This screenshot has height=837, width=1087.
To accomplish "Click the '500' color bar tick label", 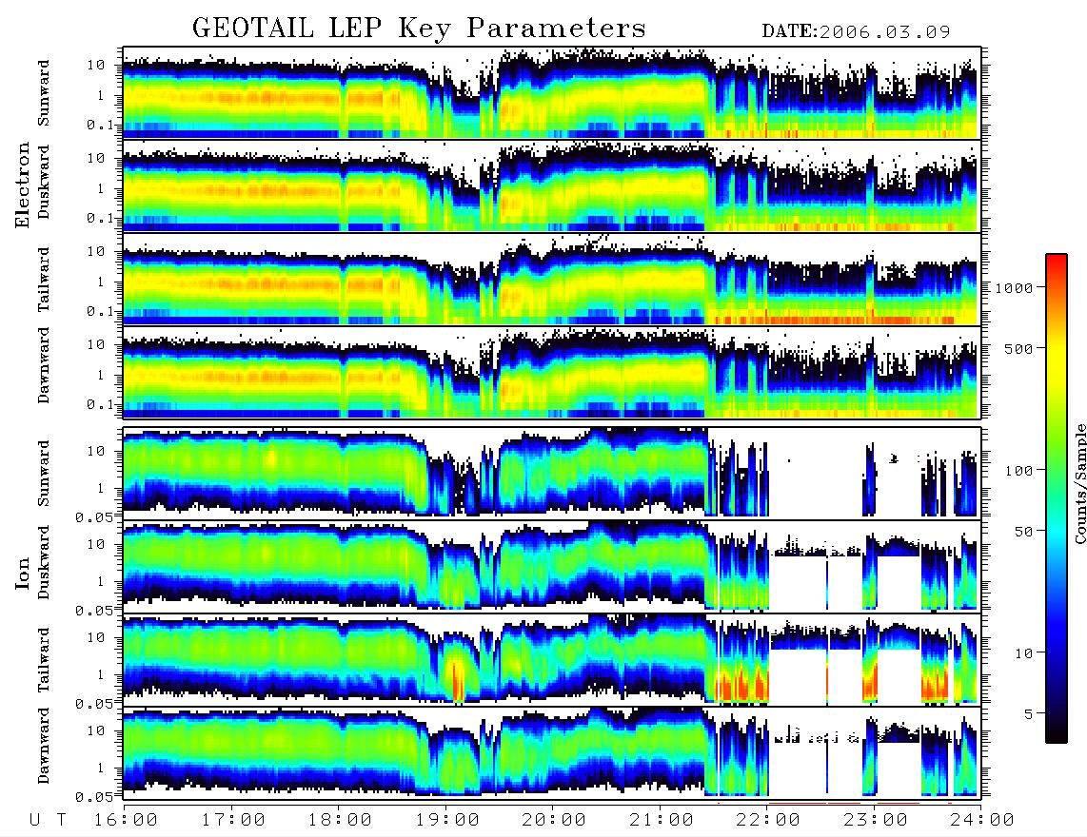I will [1018, 348].
